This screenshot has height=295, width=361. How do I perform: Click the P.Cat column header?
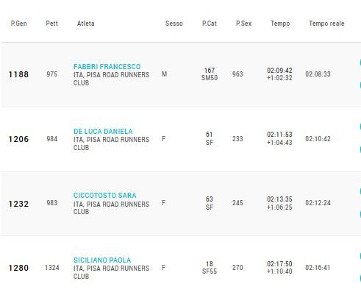pos(210,24)
